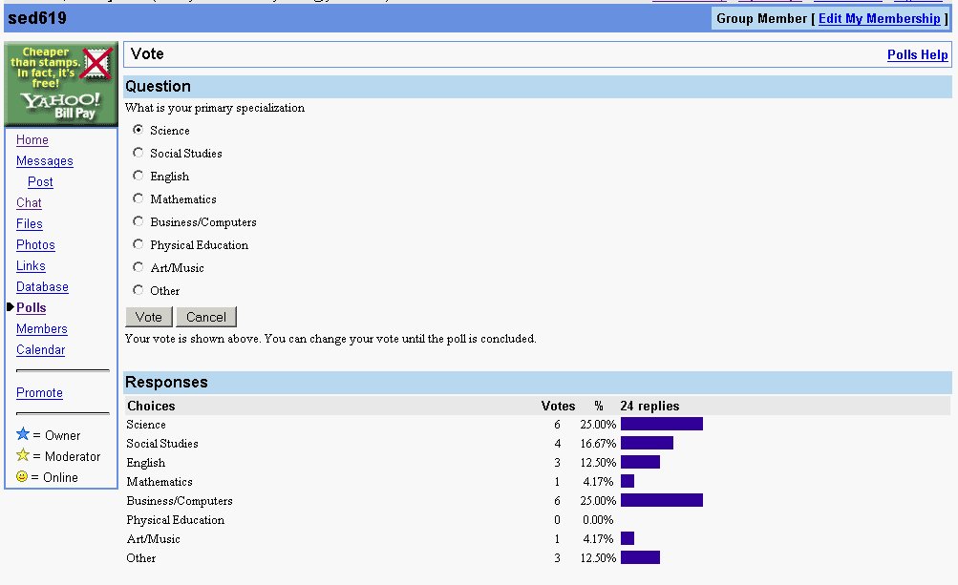Click the Promote link

click(x=39, y=393)
